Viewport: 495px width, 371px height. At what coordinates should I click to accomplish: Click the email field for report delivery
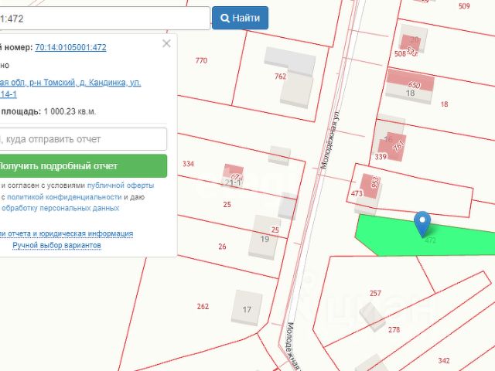pos(83,139)
